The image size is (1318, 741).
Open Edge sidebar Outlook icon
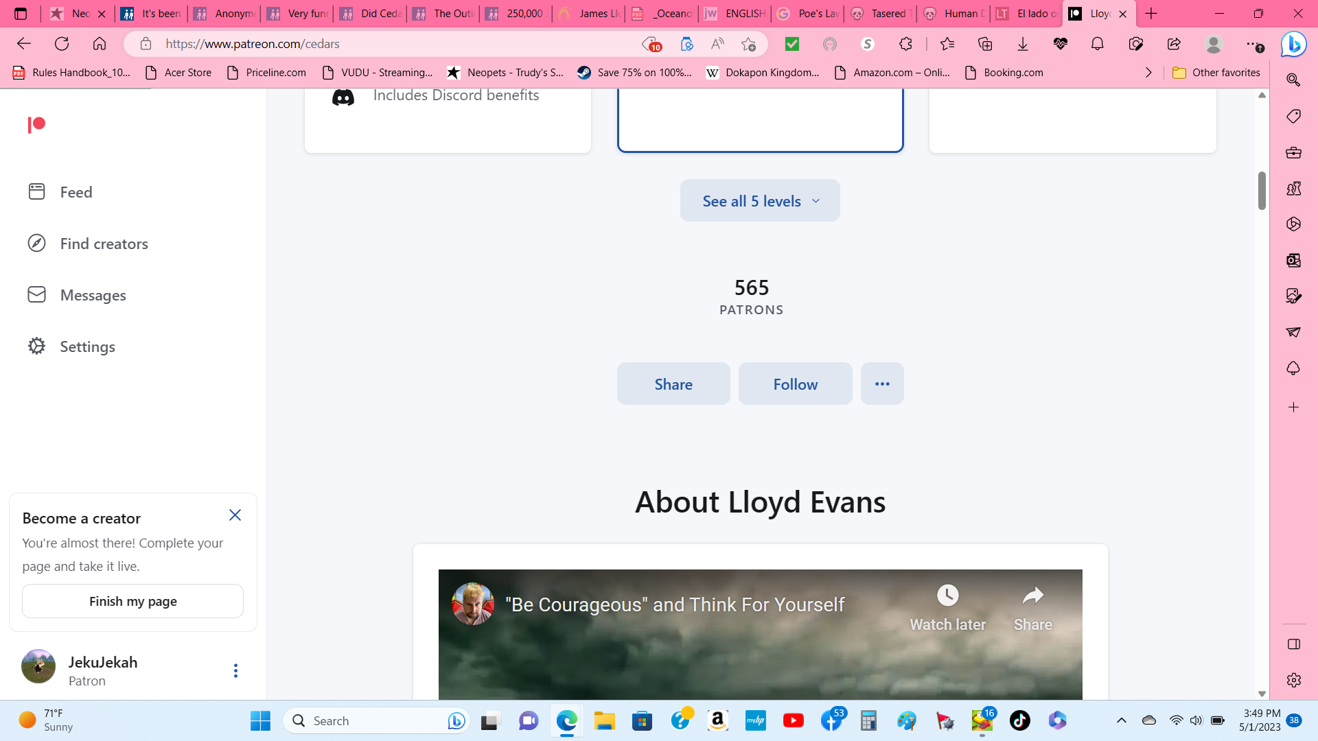1293,260
